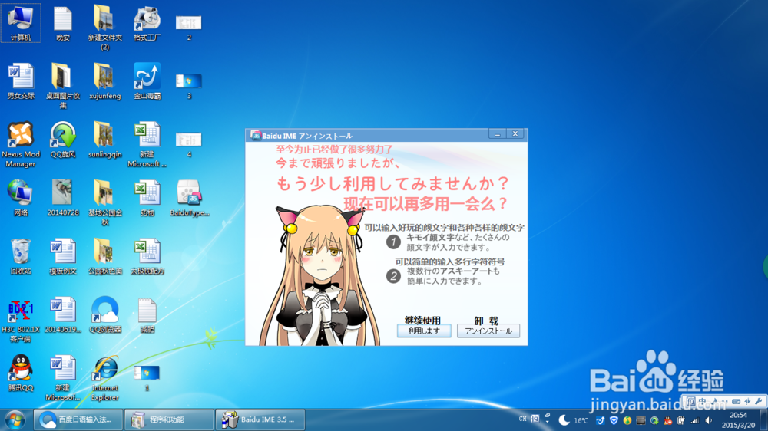The image size is (768, 431).
Task: Select the 减肥 text file icon
Action: 147,315
